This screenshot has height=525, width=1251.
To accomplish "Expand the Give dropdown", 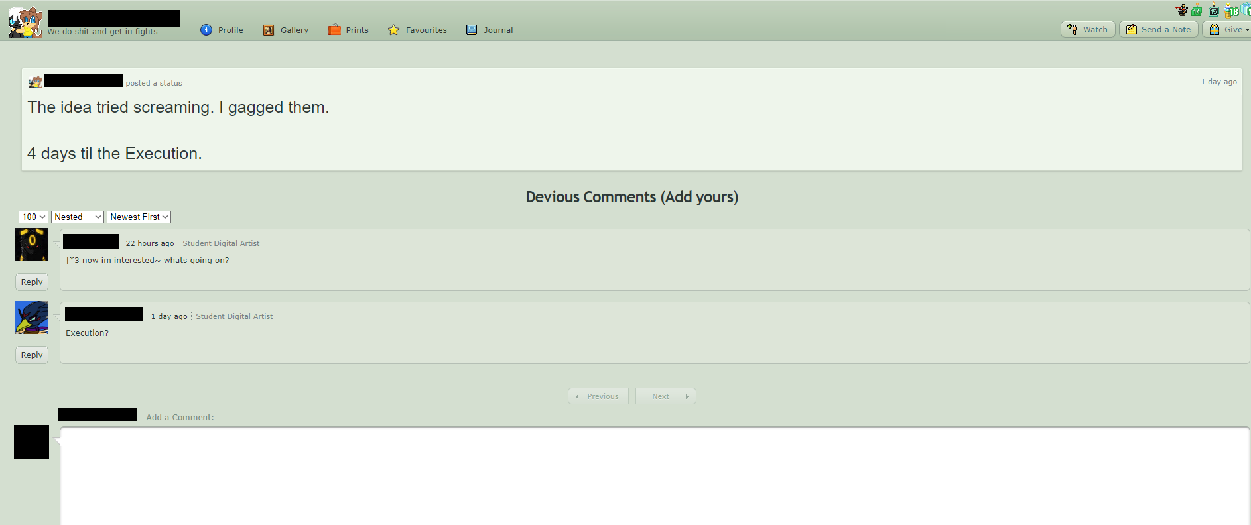I will [1228, 29].
